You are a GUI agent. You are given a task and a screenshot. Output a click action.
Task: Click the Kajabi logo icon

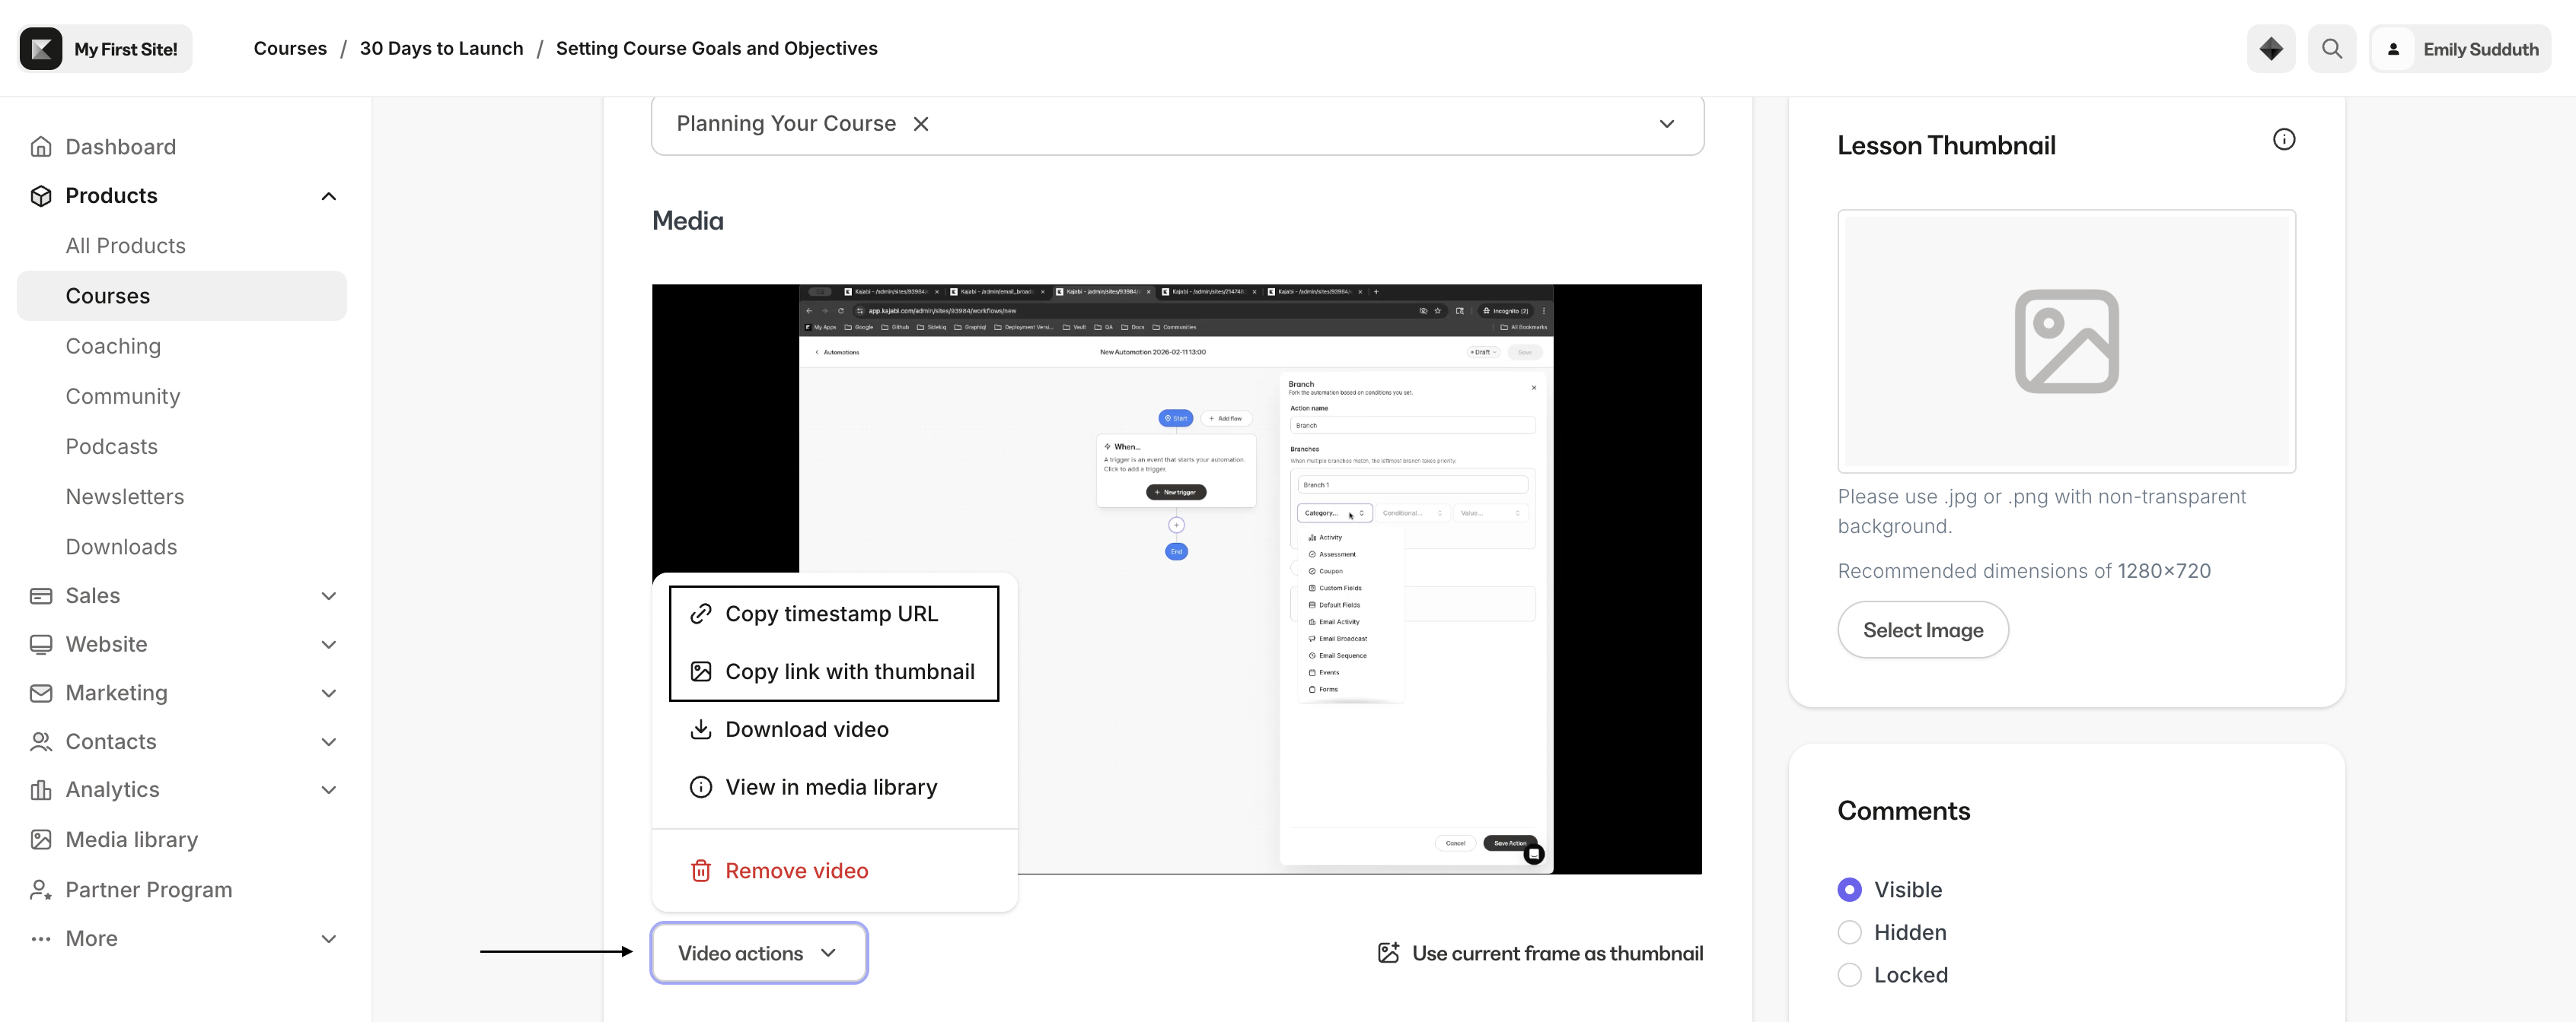(x=41, y=48)
